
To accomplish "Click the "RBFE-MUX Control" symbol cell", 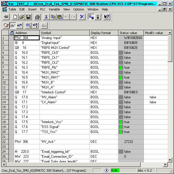I will click(x=64, y=48).
